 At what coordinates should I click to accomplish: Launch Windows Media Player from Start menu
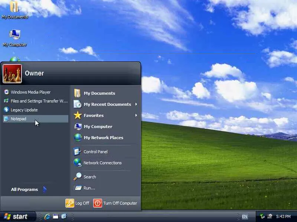pos(36,92)
